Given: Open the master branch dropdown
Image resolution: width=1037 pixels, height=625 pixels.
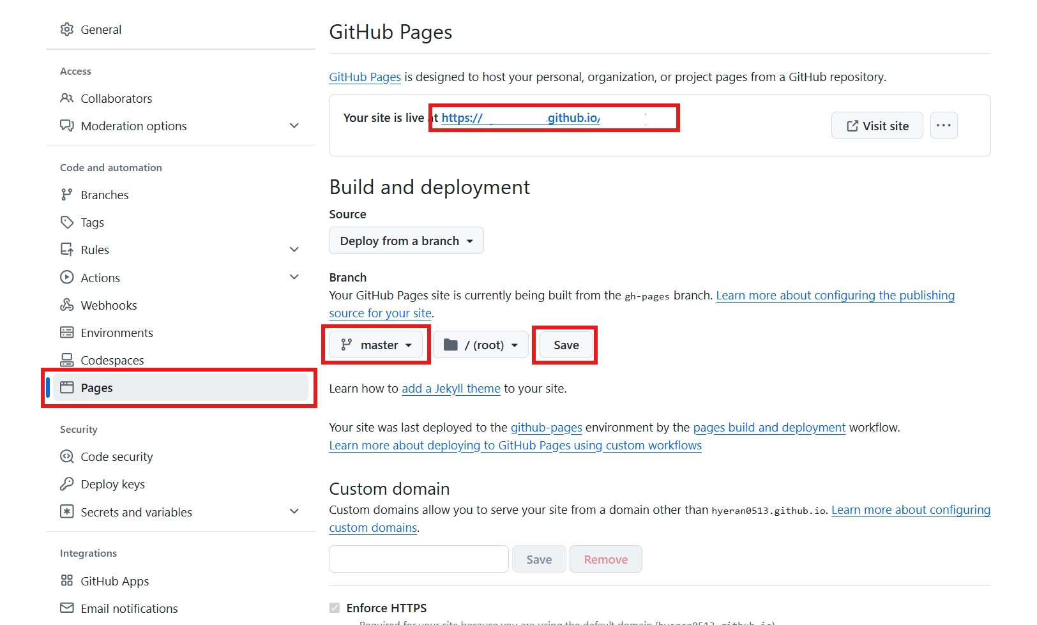Looking at the screenshot, I should [375, 345].
